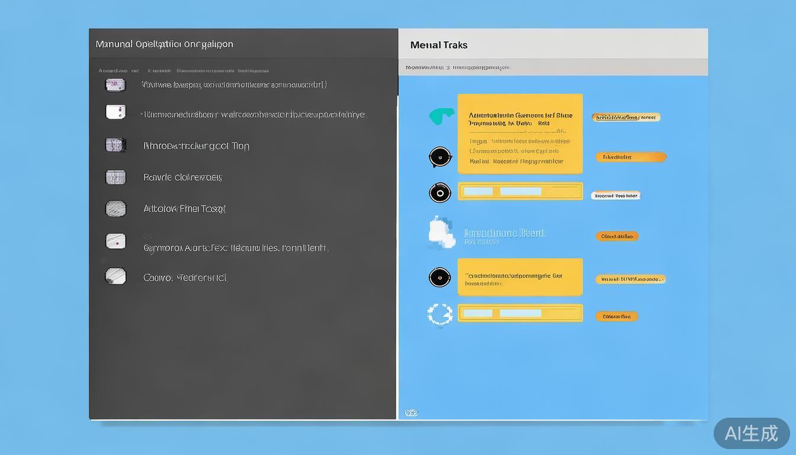This screenshot has width=796, height=455.
Task: Click the black speech-bubble disc icon
Action: [439, 157]
